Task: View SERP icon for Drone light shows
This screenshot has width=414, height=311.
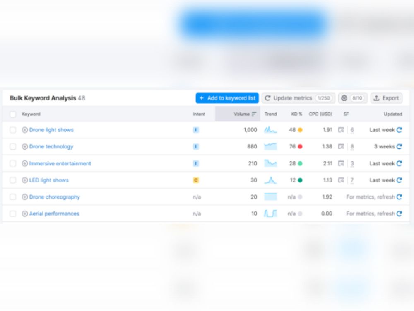Action: 341,130
